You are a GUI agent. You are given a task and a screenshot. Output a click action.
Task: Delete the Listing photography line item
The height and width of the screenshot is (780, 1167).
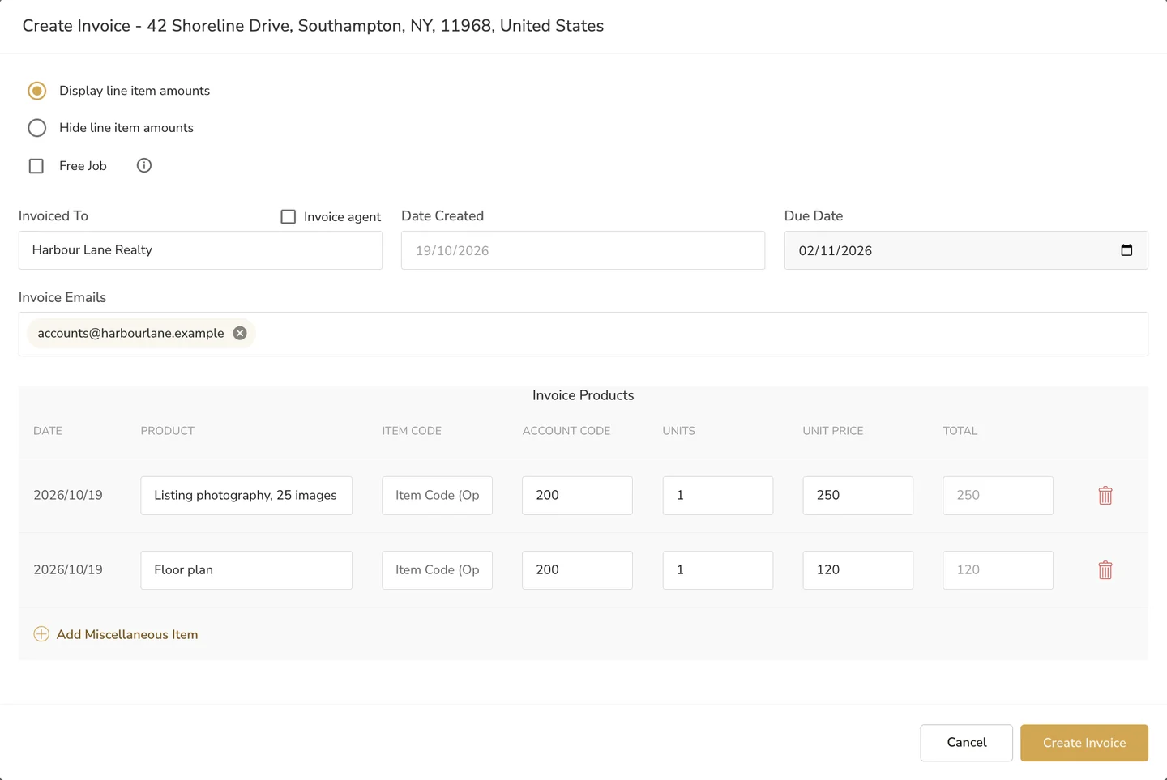pyautogui.click(x=1105, y=496)
